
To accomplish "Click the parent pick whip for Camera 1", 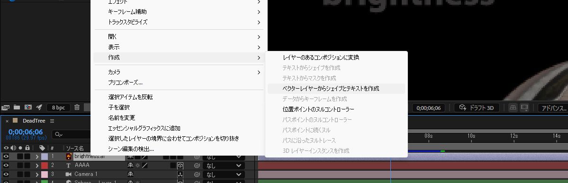I will point(197,175).
